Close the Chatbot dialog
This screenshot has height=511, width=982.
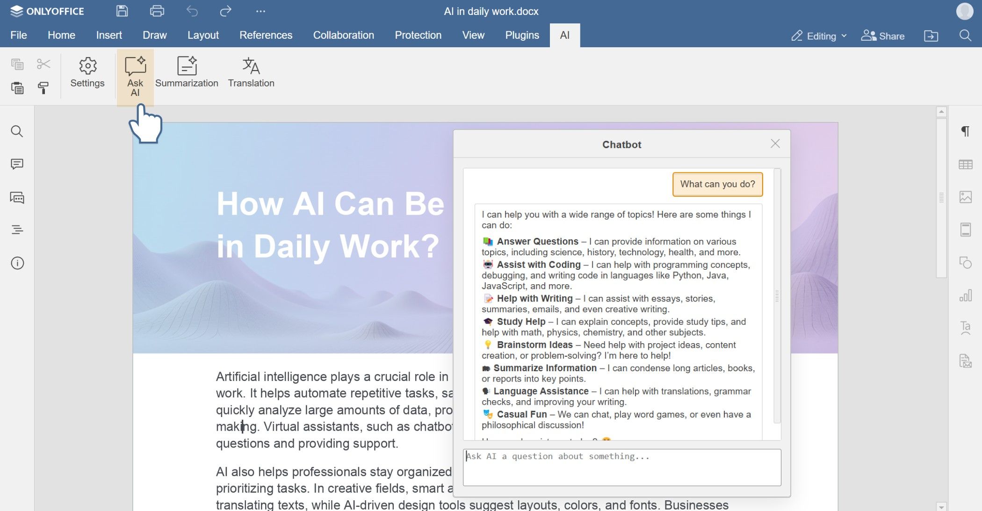point(775,144)
